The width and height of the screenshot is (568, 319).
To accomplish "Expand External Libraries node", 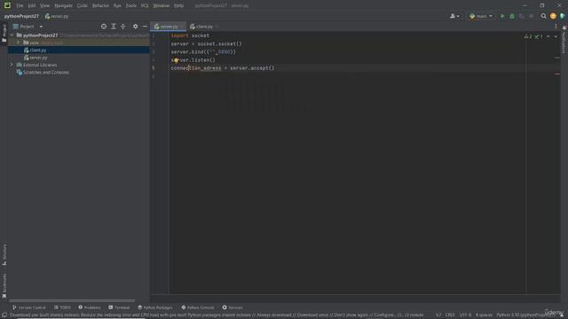I will point(12,65).
